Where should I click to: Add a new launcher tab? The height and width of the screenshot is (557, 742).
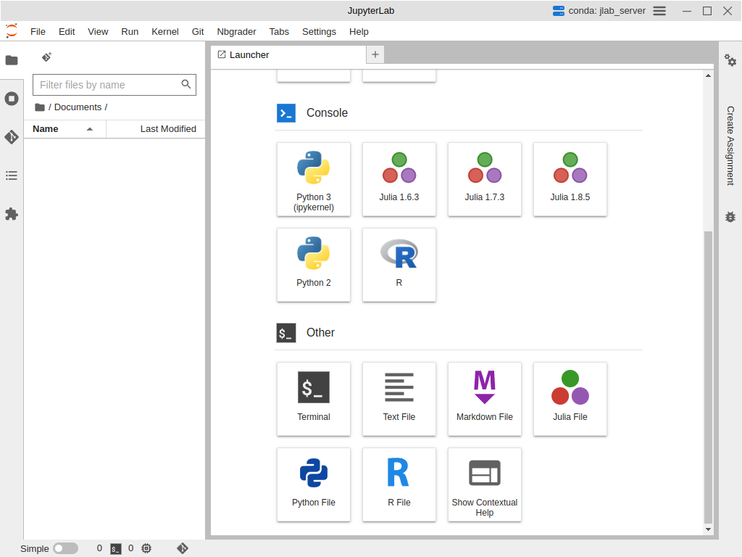point(375,54)
